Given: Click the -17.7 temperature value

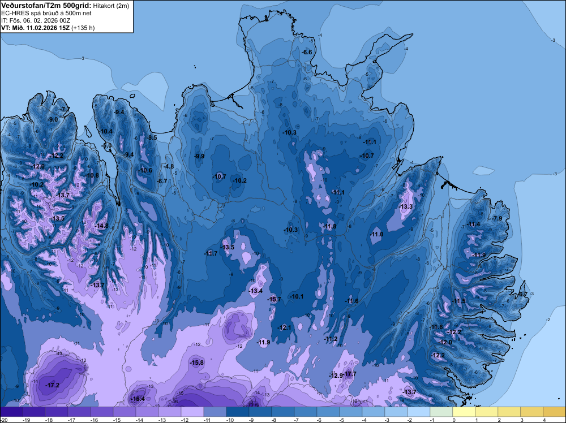Looking at the screenshot, I should (x=349, y=374).
